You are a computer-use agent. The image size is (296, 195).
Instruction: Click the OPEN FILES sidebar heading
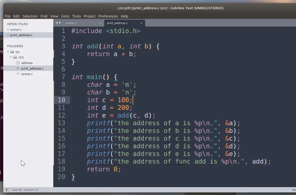pos(17,24)
